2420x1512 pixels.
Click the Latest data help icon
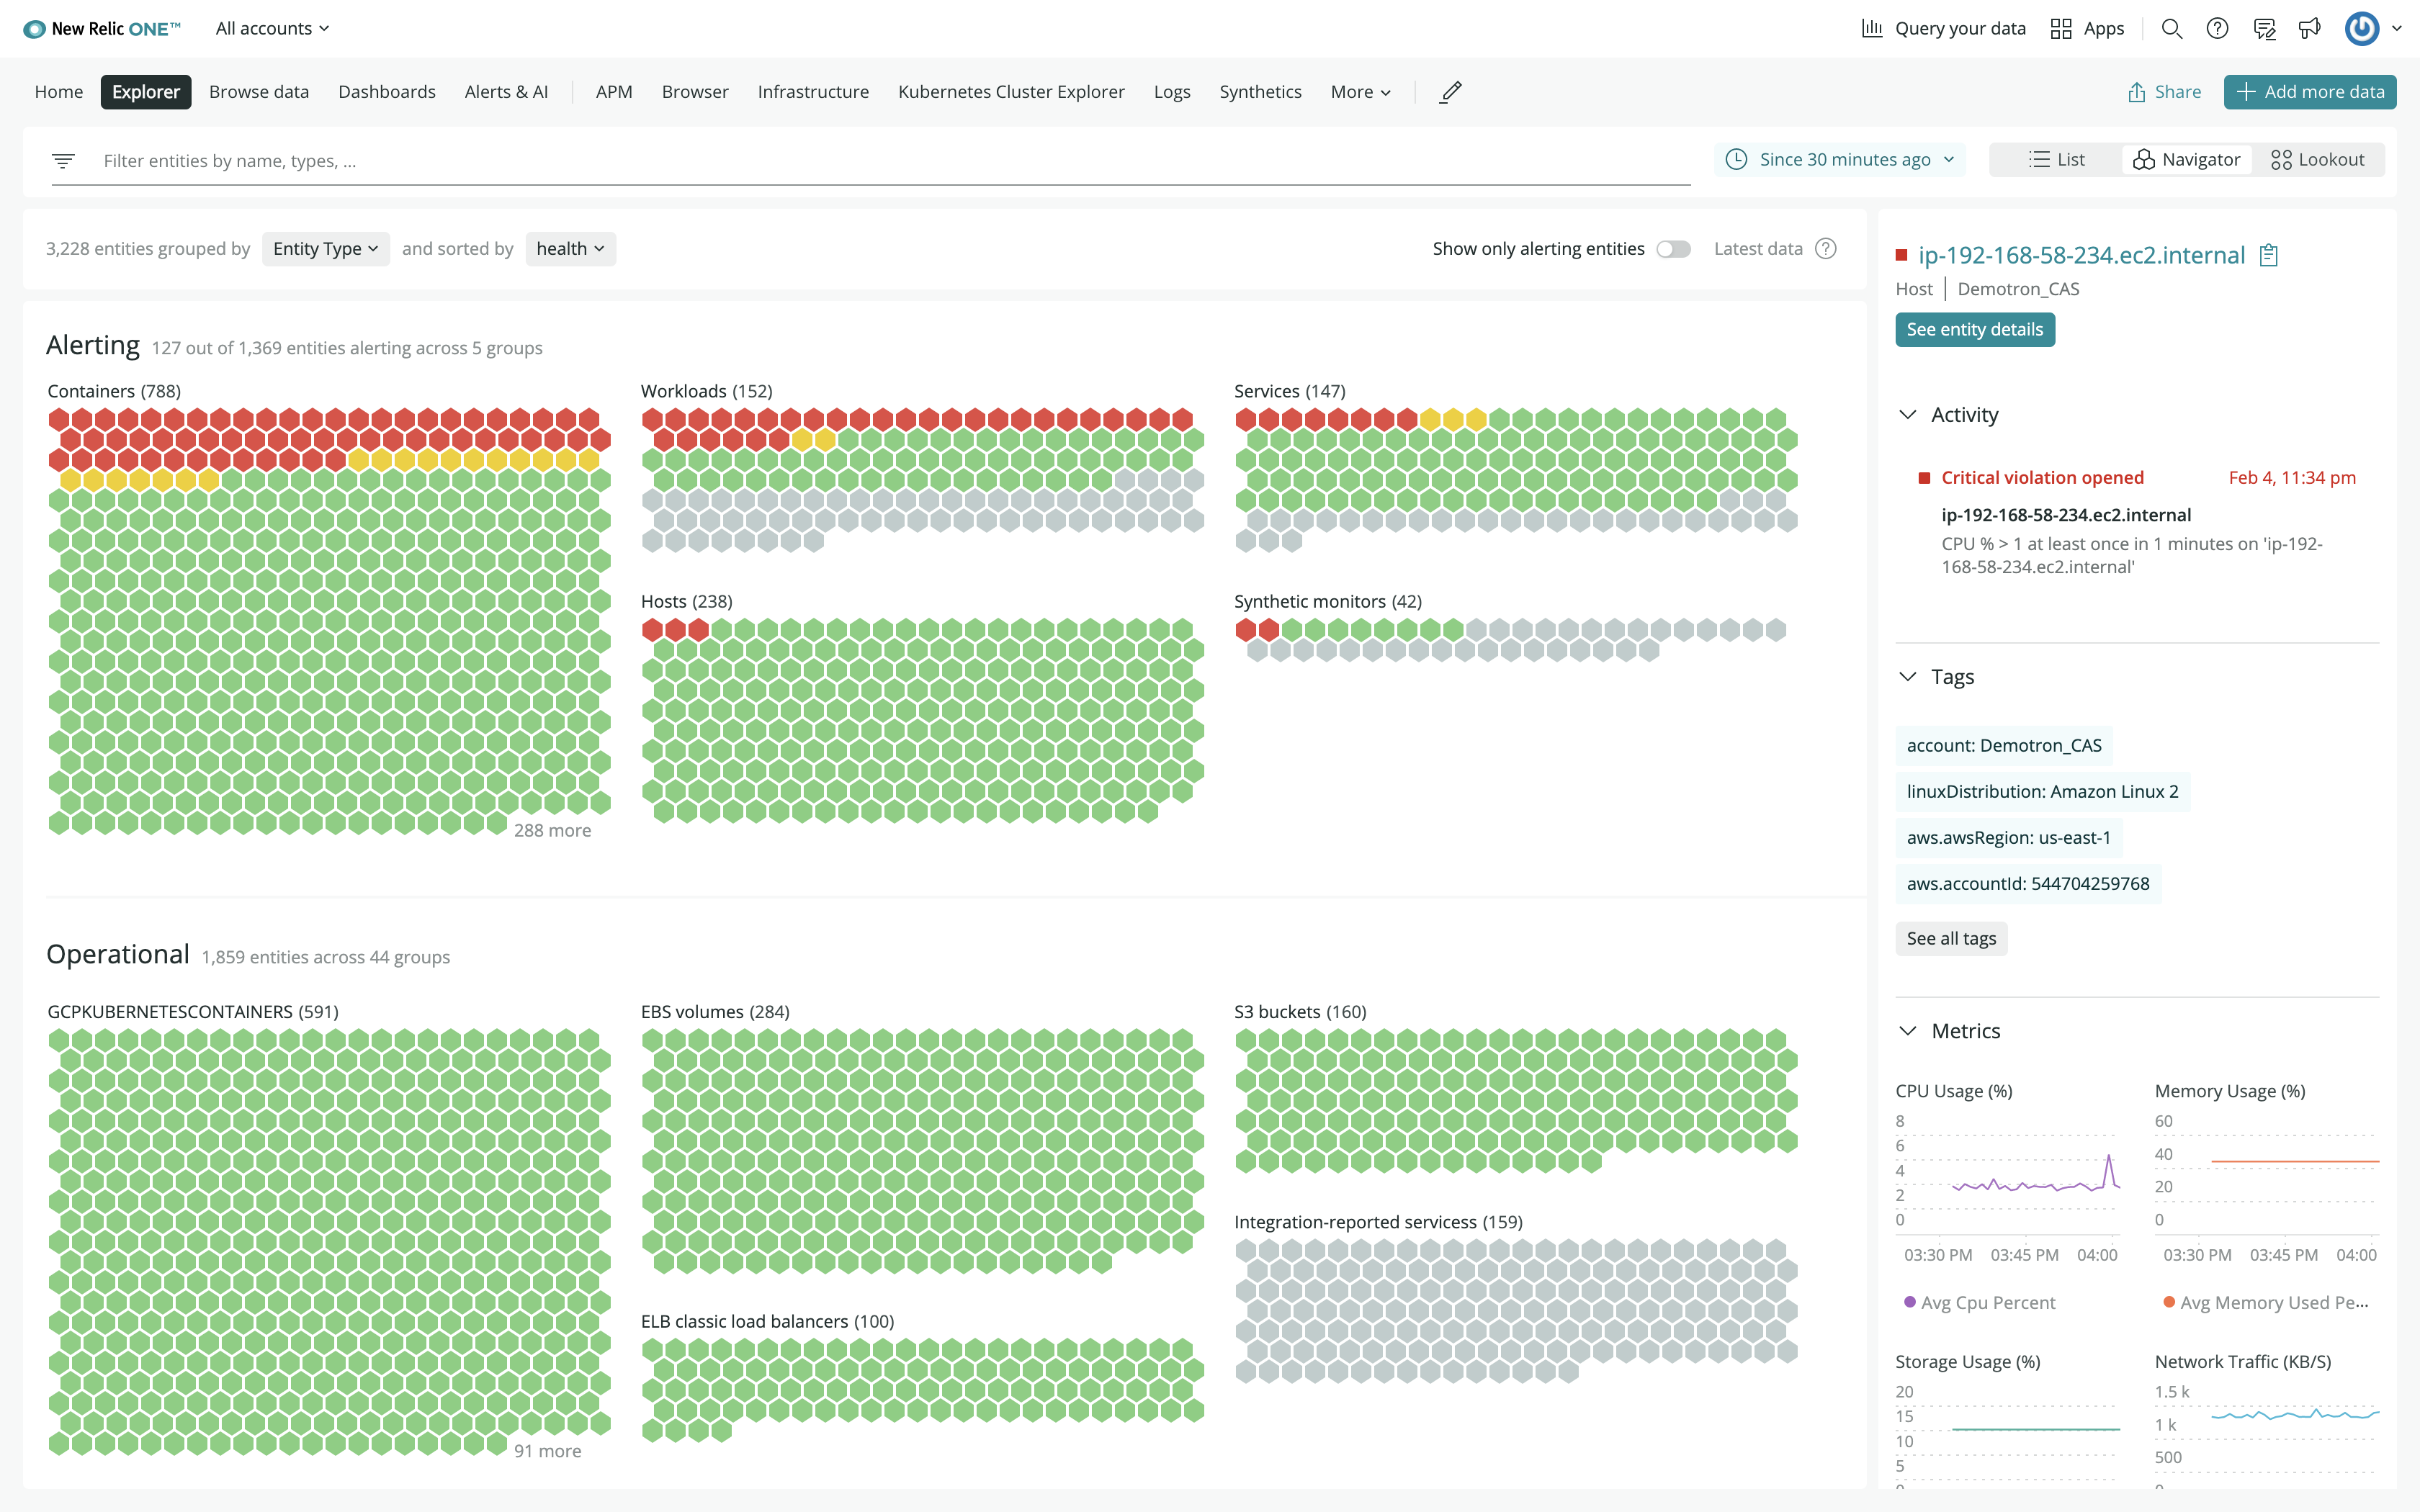coord(1826,249)
